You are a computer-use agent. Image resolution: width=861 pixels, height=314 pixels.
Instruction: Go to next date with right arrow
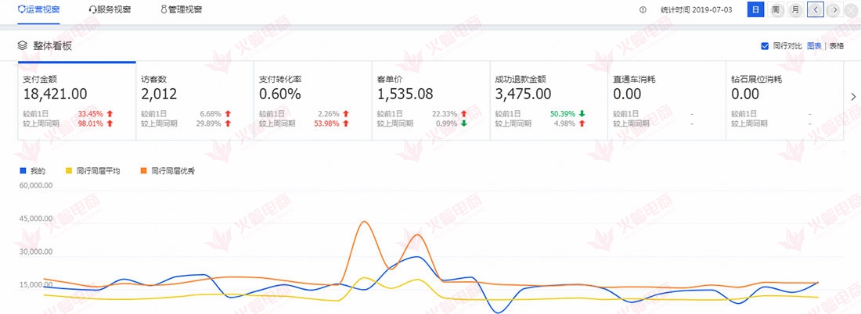point(834,10)
